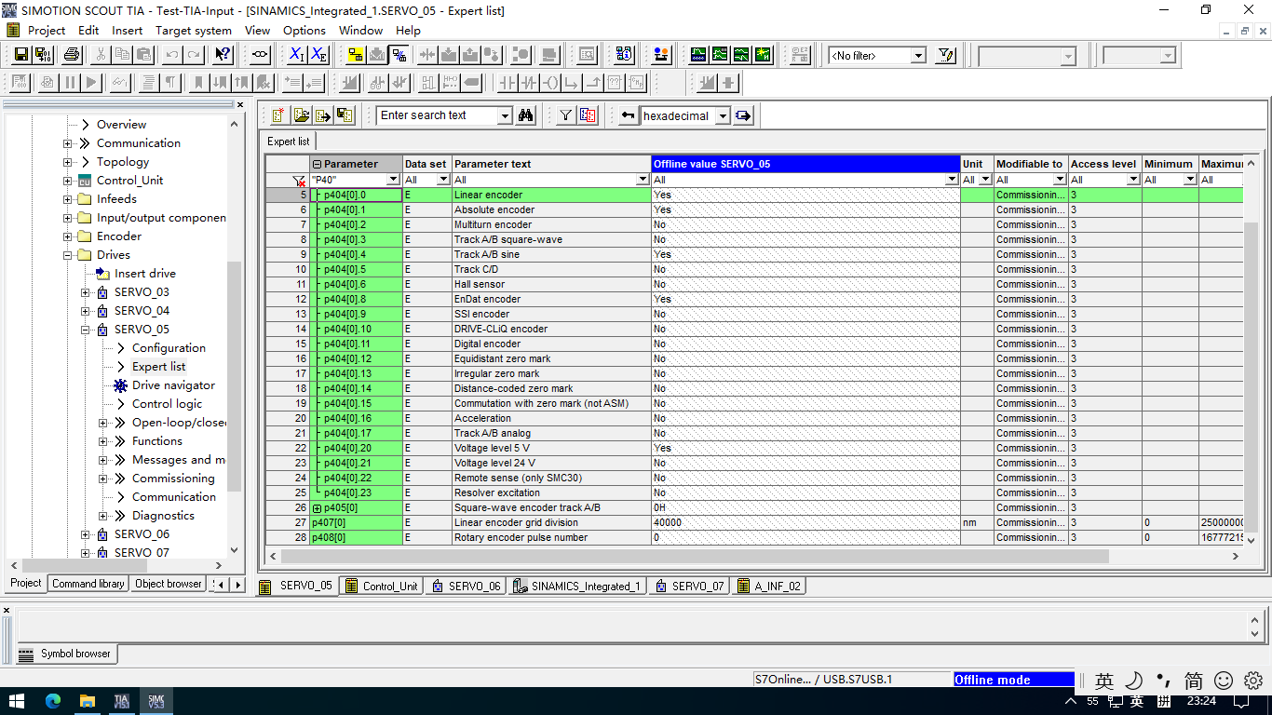Image resolution: width=1272 pixels, height=715 pixels.
Task: Click the blue X E toolbar icon
Action: coord(318,55)
